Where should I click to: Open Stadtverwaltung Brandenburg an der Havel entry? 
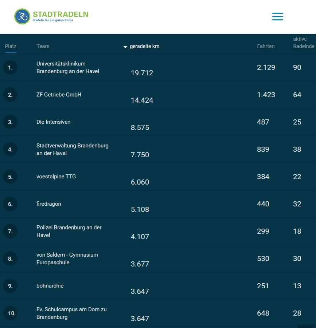coord(72,149)
